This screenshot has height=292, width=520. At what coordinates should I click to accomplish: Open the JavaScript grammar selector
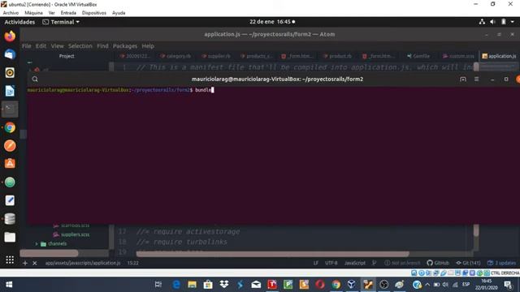pos(355,263)
